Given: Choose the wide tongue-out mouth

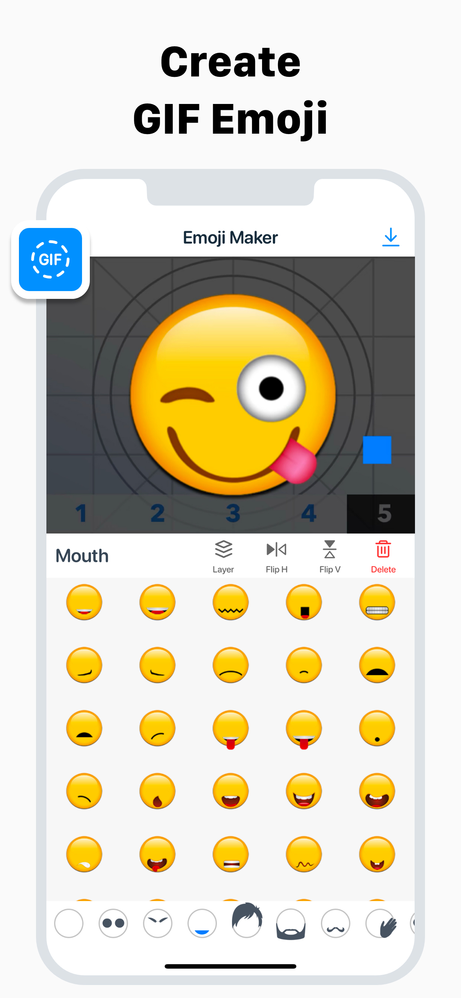Looking at the screenshot, I should (304, 729).
